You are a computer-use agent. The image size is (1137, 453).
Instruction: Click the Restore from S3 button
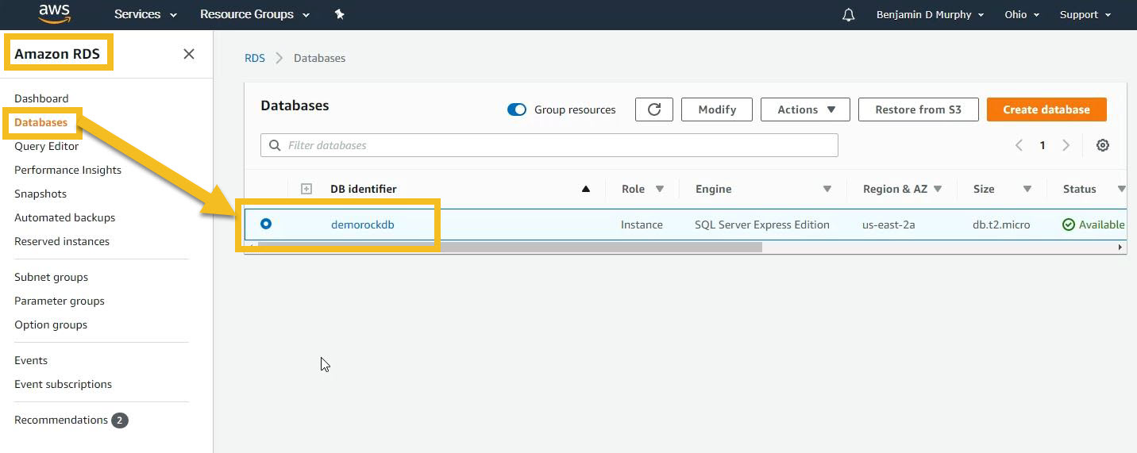(918, 109)
